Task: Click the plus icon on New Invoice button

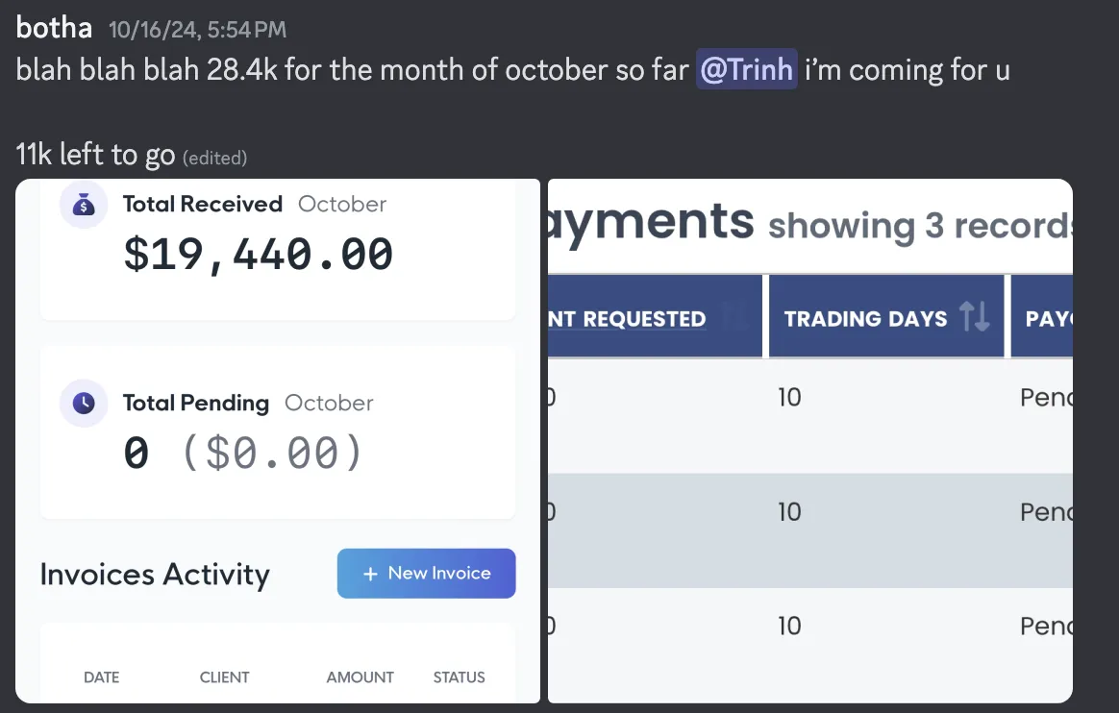Action: pyautogui.click(x=370, y=574)
